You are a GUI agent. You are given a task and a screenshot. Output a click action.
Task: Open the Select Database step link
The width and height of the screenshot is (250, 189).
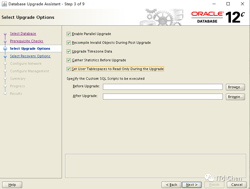click(23, 34)
